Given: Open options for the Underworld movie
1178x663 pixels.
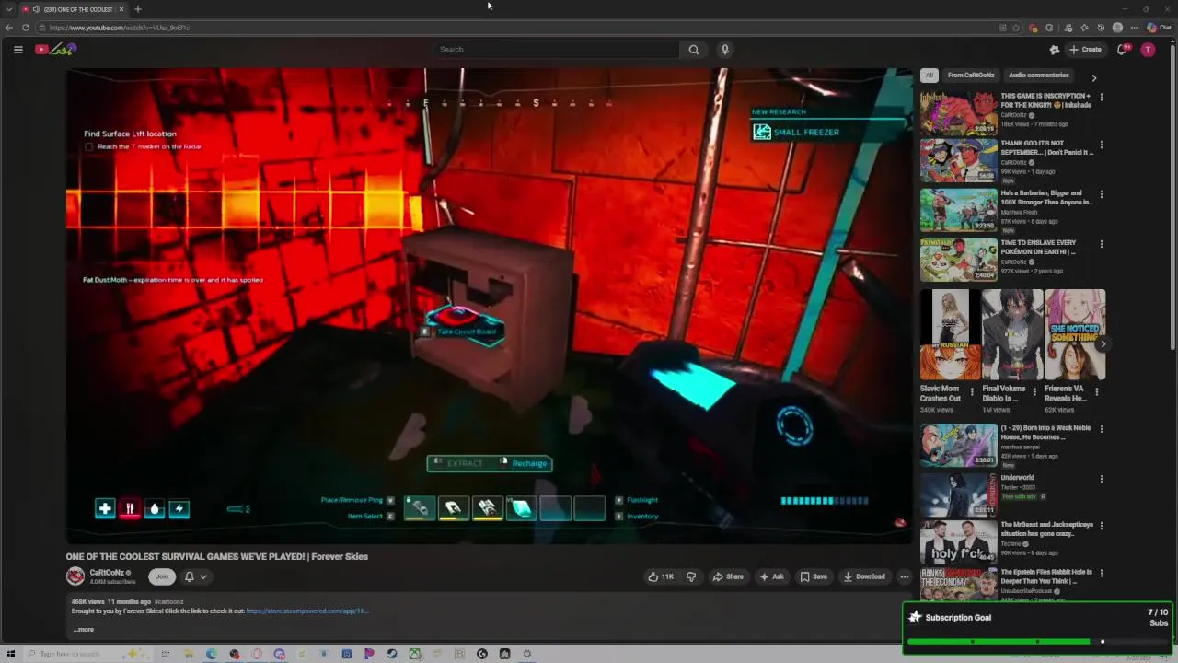Looking at the screenshot, I should click(1102, 479).
